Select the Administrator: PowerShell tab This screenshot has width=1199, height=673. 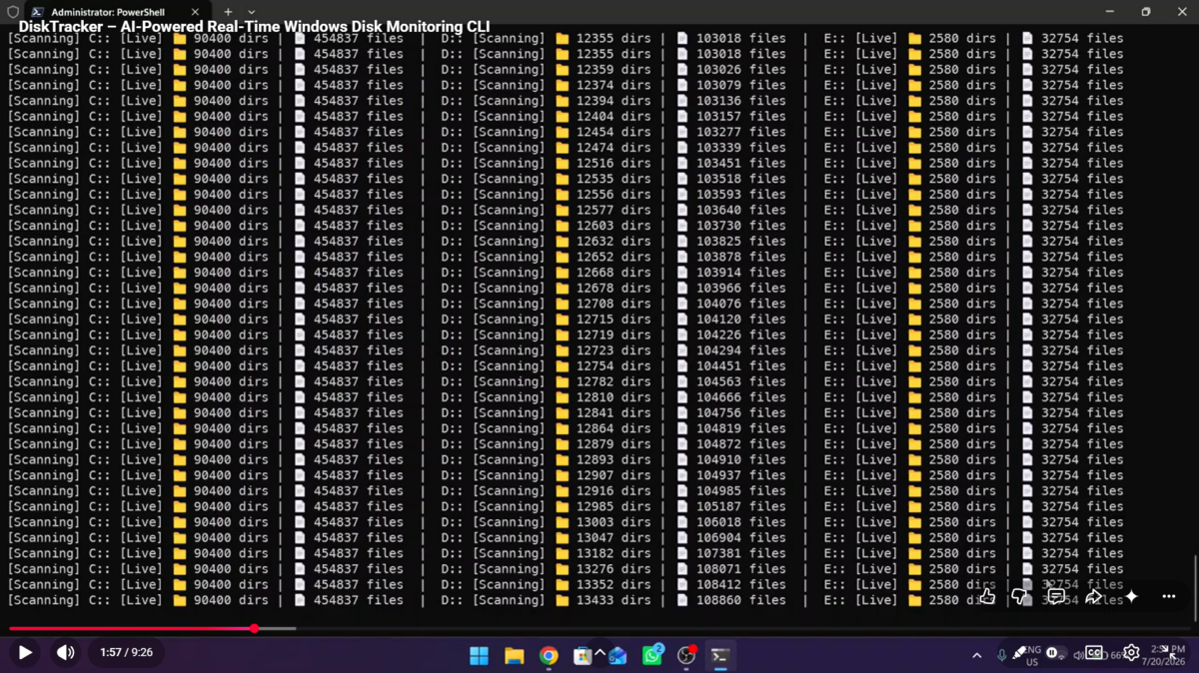pos(108,12)
